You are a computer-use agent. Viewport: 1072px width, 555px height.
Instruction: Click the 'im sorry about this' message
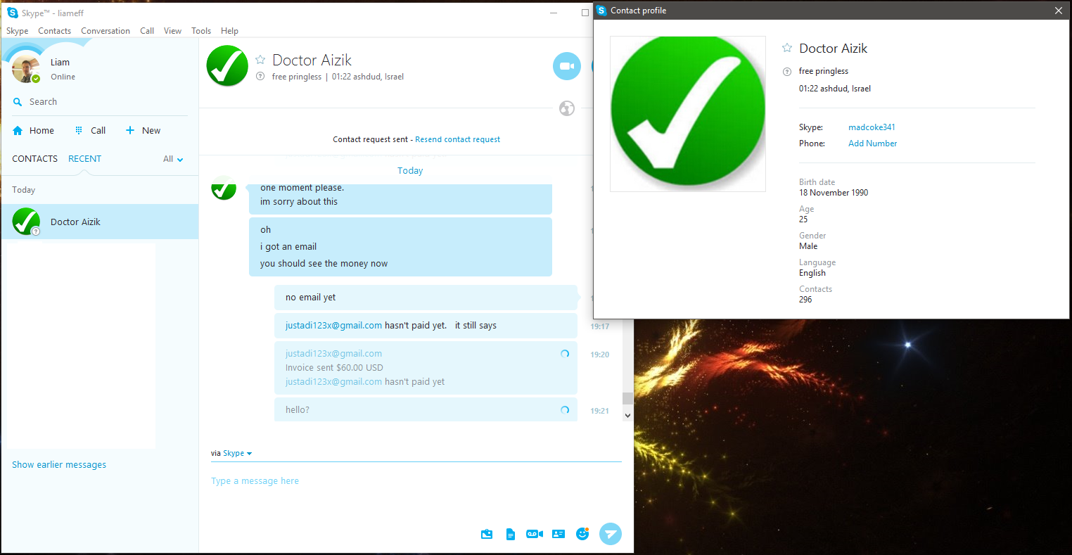click(299, 202)
